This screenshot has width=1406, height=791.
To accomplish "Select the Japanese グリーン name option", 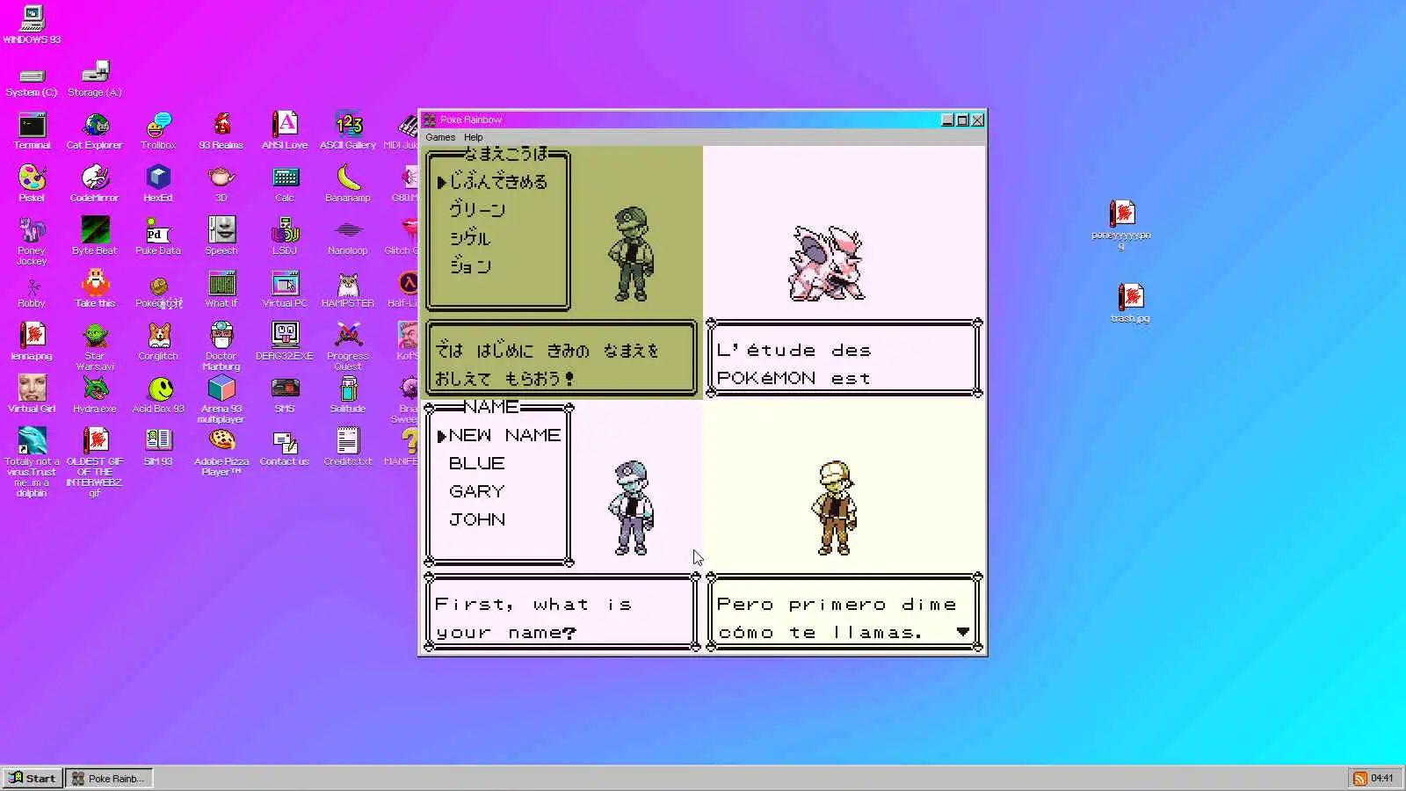I will pos(477,210).
